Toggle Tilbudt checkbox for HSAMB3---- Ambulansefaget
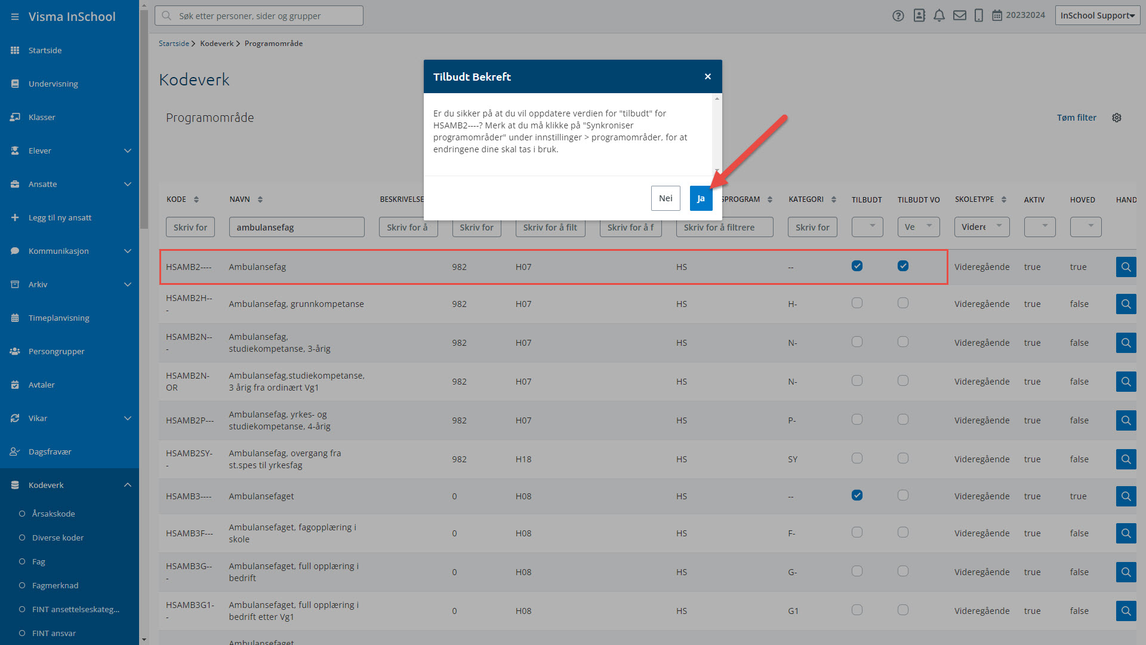 coord(857,495)
